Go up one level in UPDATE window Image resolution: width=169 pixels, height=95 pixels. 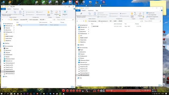[84, 21]
